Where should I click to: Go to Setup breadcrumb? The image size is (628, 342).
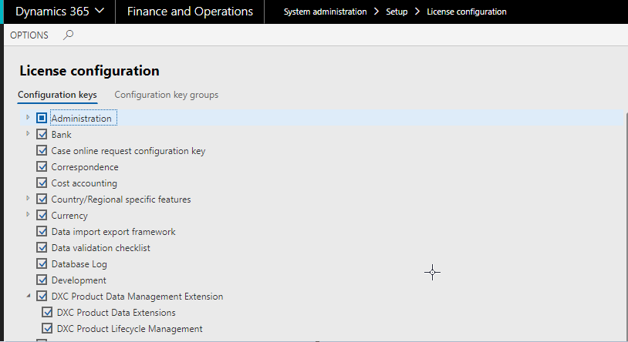coord(397,12)
